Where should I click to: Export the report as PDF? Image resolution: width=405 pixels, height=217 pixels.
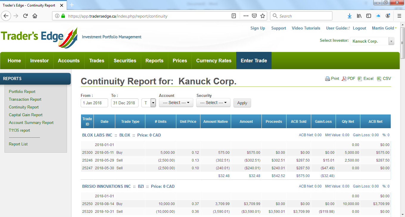pyautogui.click(x=348, y=78)
